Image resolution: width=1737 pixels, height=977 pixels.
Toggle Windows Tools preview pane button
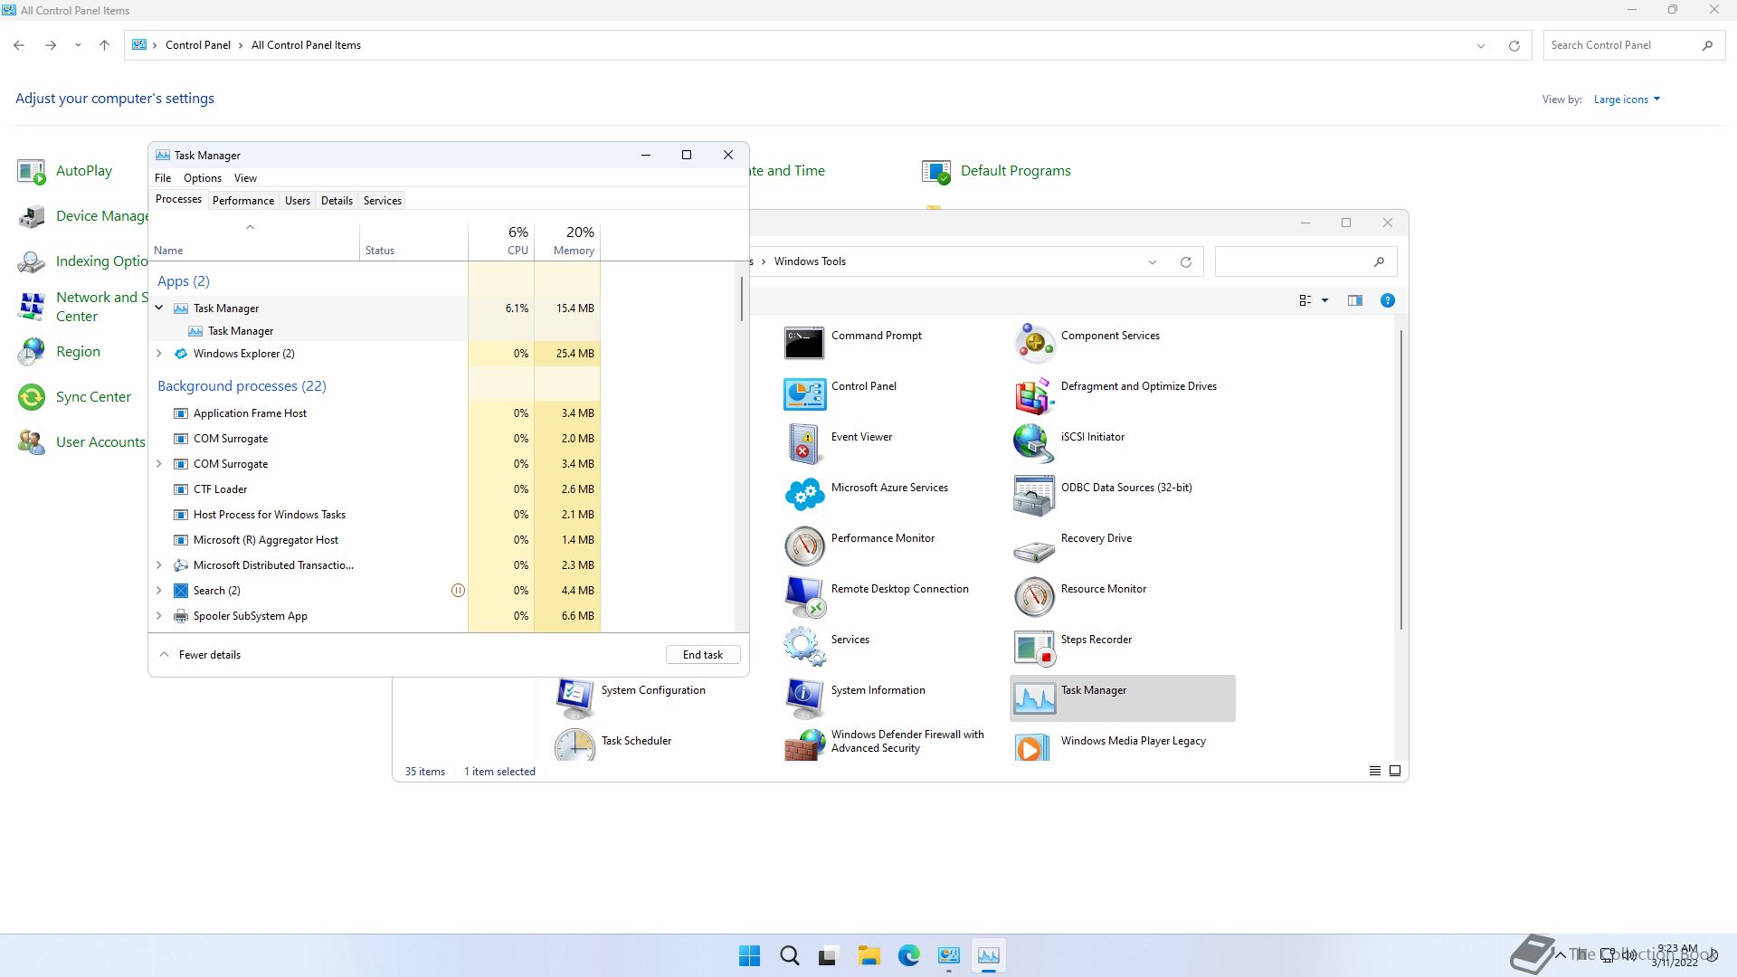pos(1354,300)
